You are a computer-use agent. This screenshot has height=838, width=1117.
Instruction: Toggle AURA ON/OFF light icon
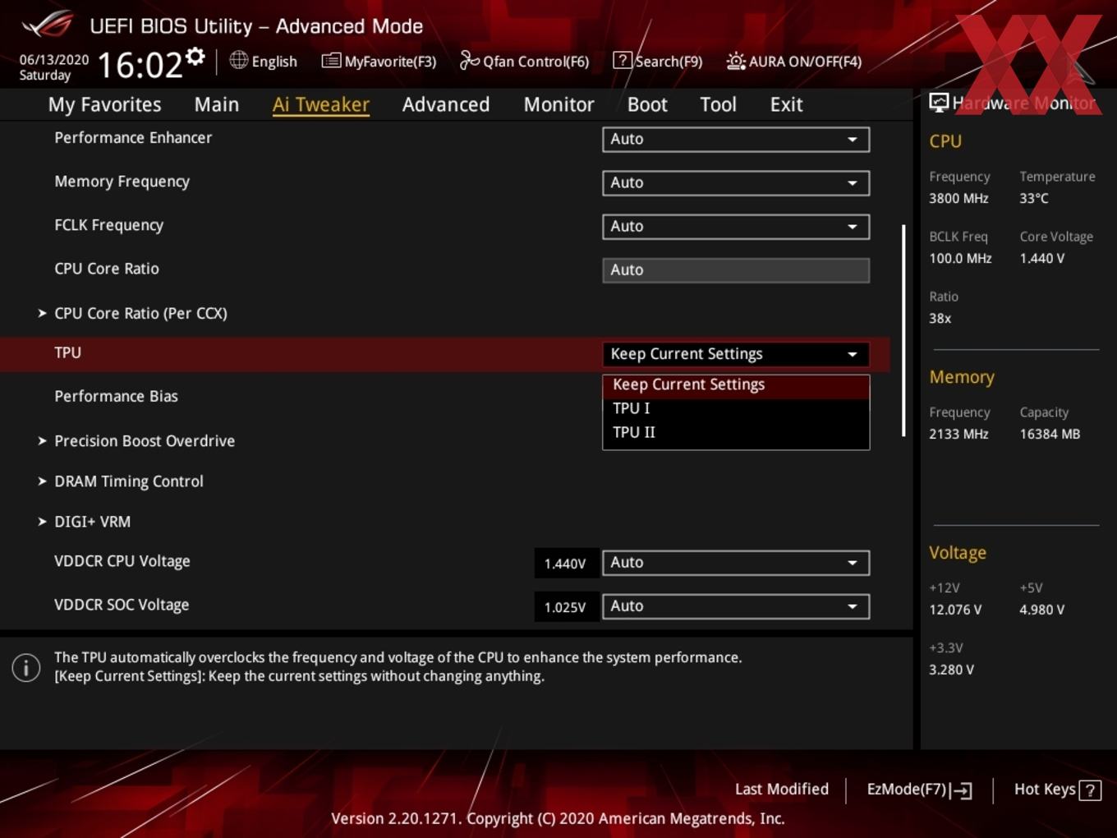pos(736,61)
